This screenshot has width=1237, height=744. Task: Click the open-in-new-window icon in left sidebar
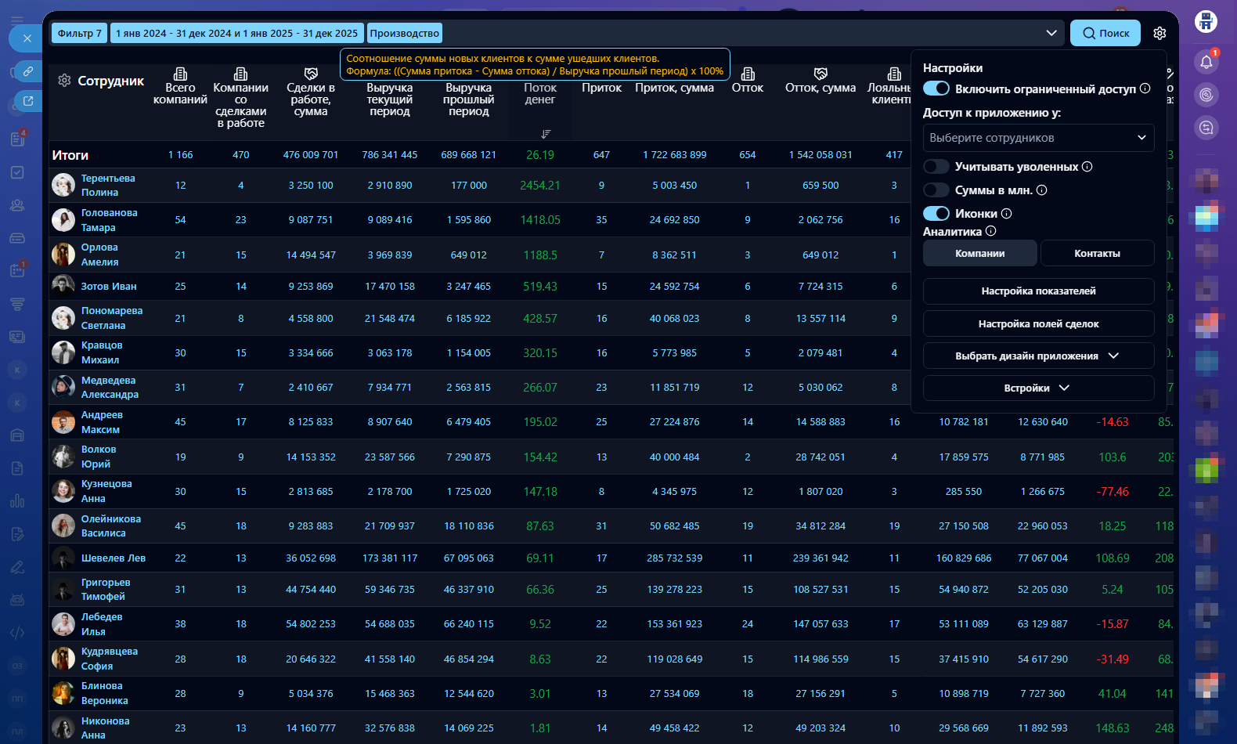[x=27, y=101]
